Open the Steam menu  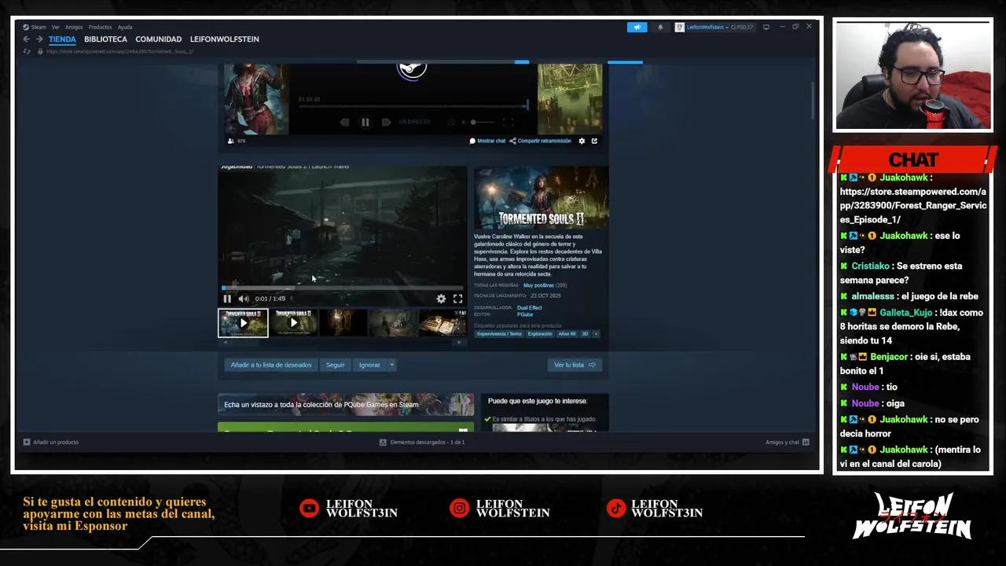(39, 27)
